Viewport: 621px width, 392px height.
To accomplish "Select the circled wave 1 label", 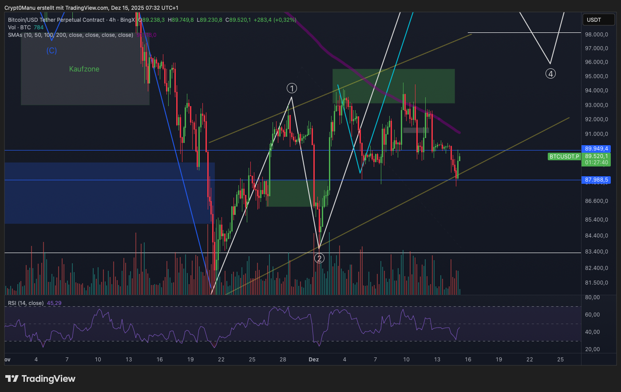I will tap(292, 88).
